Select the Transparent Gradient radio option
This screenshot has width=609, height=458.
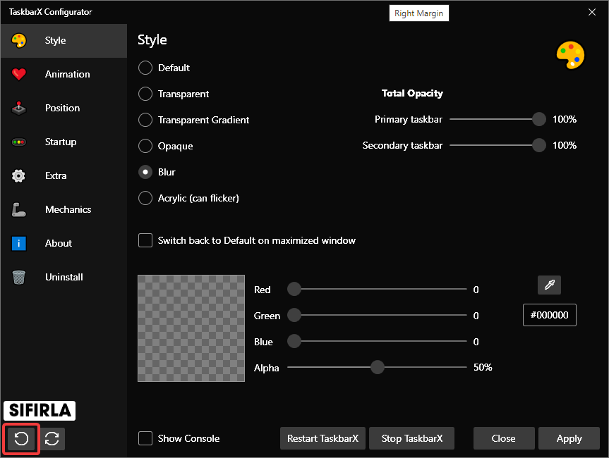point(145,120)
